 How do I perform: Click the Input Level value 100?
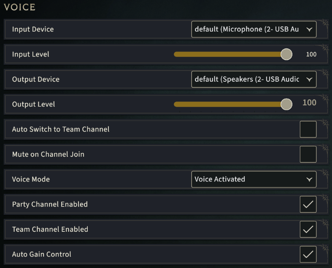tap(311, 54)
